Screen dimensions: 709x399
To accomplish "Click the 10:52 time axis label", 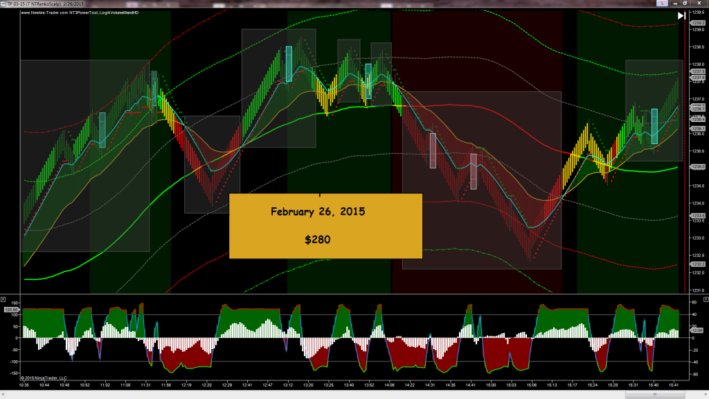I will coord(85,385).
